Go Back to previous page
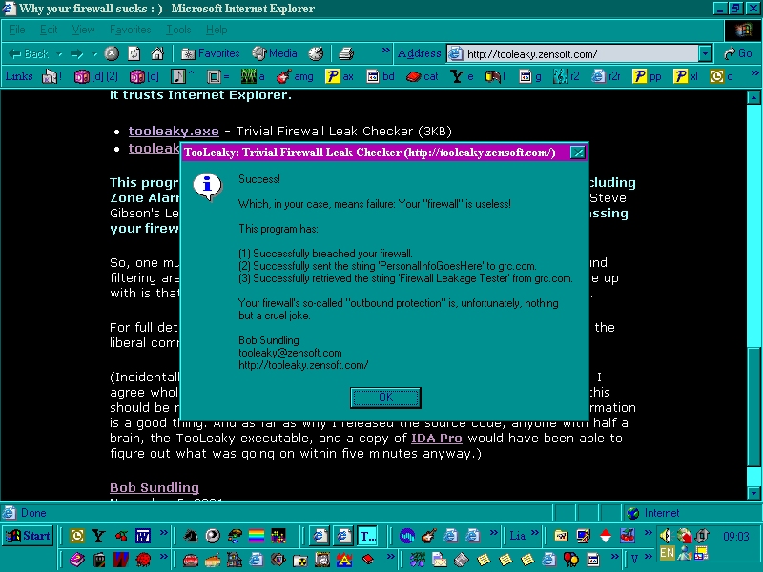 click(x=29, y=53)
